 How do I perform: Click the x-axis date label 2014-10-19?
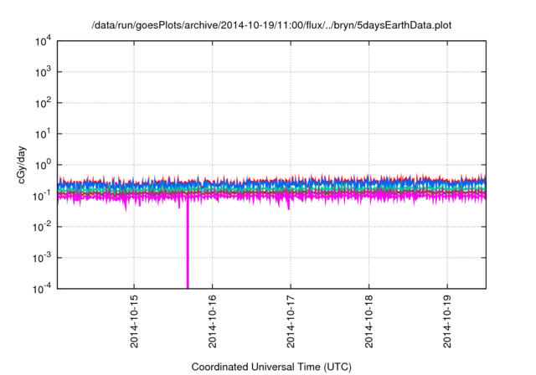447,321
